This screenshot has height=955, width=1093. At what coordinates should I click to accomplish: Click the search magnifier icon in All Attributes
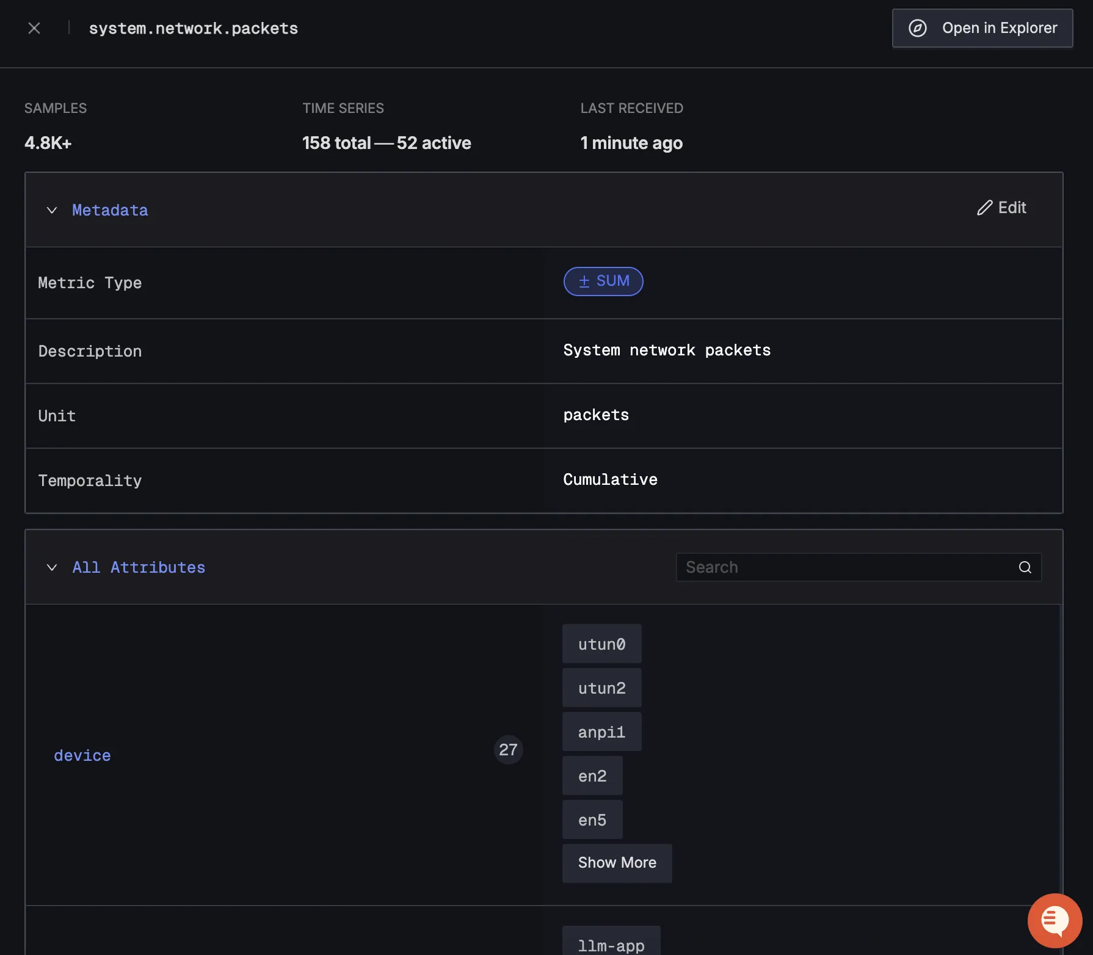[1024, 567]
